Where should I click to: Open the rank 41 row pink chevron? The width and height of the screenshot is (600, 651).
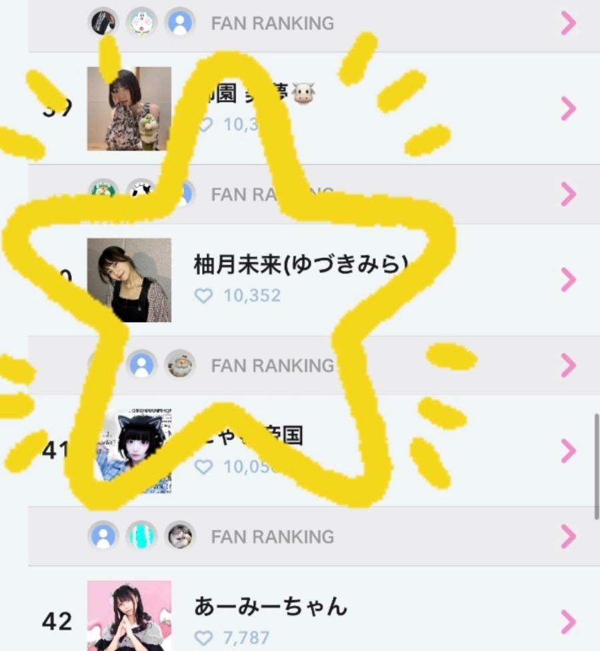(569, 451)
